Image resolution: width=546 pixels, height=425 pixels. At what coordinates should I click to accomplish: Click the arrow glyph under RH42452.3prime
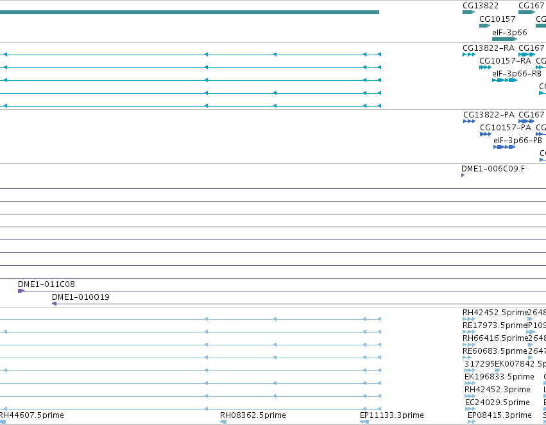470,396
